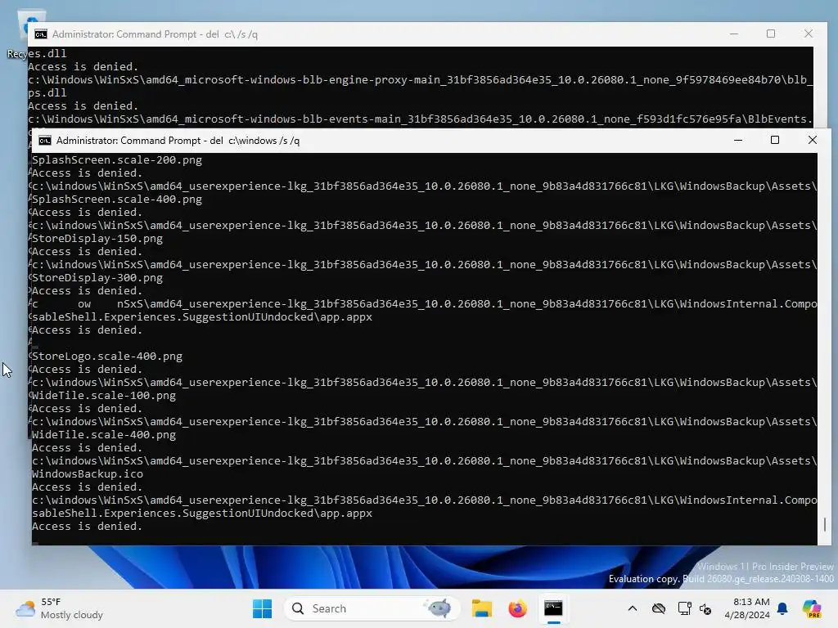
Task: Click the blb-engine-proxy-main path in back window
Action: 421,79
